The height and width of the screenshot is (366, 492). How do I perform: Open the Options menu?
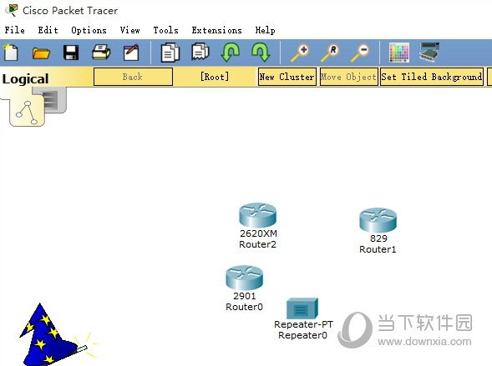[89, 30]
